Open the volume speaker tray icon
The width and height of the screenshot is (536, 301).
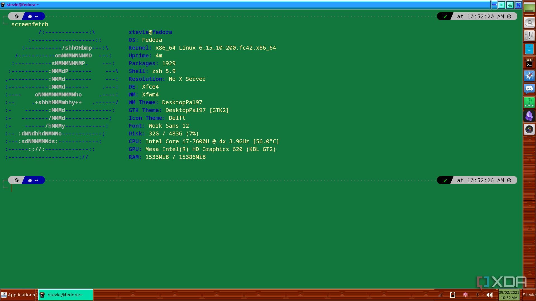click(490, 295)
